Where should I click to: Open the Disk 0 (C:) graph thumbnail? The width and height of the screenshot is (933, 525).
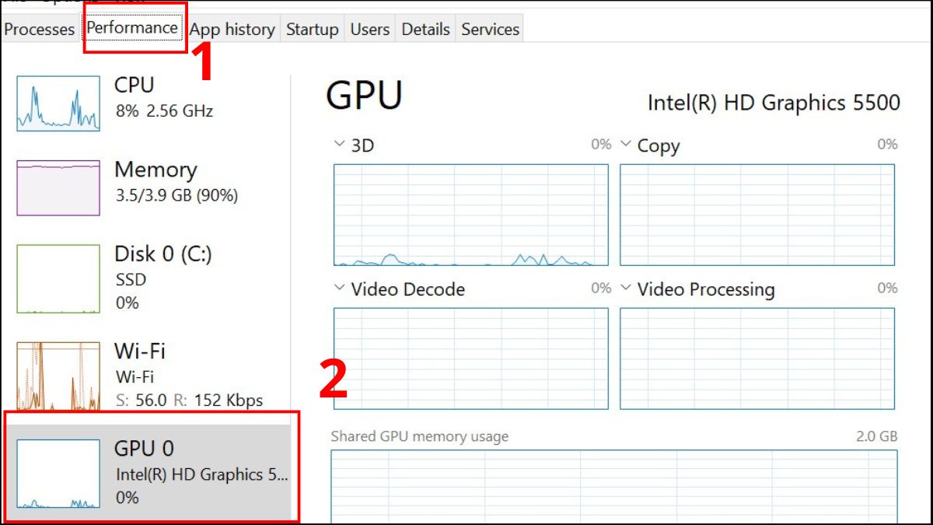pos(58,278)
